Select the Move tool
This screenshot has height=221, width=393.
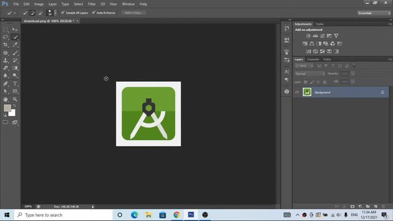point(15,29)
